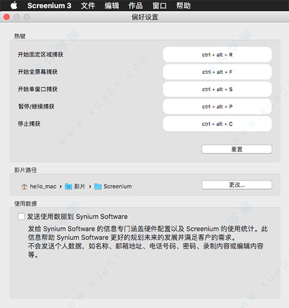Viewport: 289px width, 308px height.
Task: Select the ctrl + alt + S hotkey field
Action: 217,89
